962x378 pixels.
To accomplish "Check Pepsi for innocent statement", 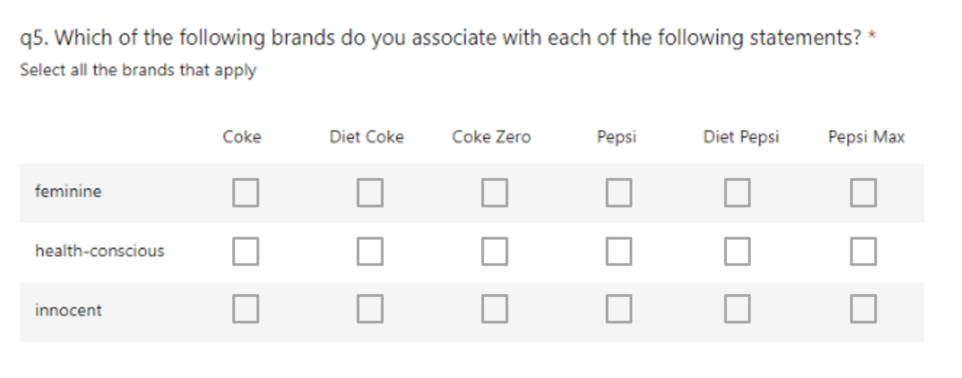I will [x=619, y=309].
